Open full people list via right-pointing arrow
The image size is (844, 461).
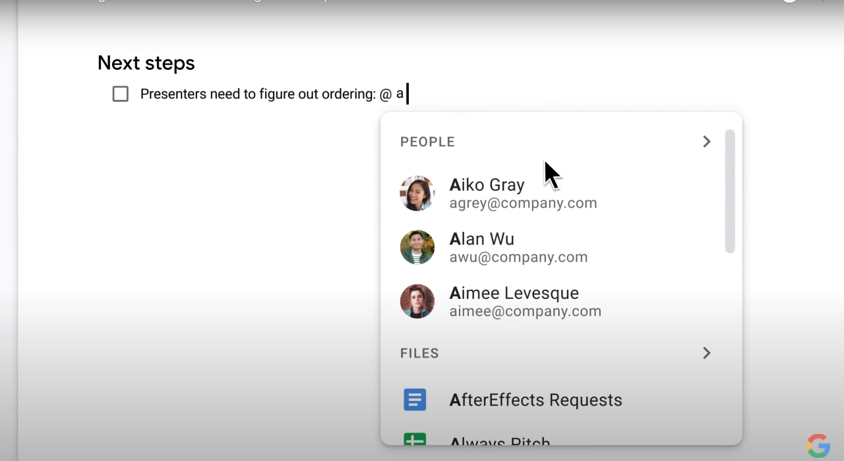click(706, 142)
